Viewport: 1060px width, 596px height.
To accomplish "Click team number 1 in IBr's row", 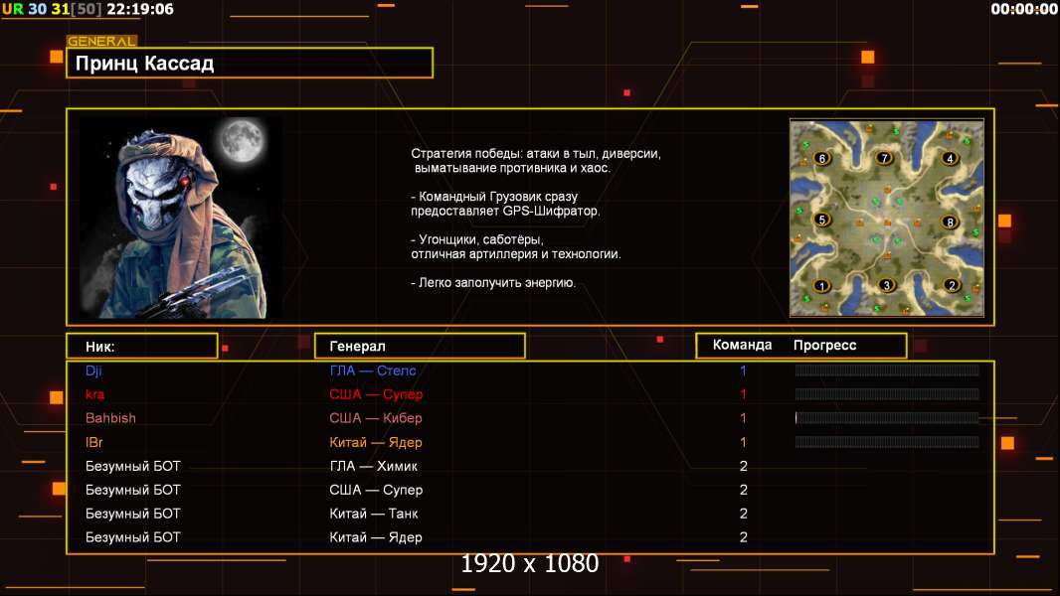I will click(x=743, y=442).
